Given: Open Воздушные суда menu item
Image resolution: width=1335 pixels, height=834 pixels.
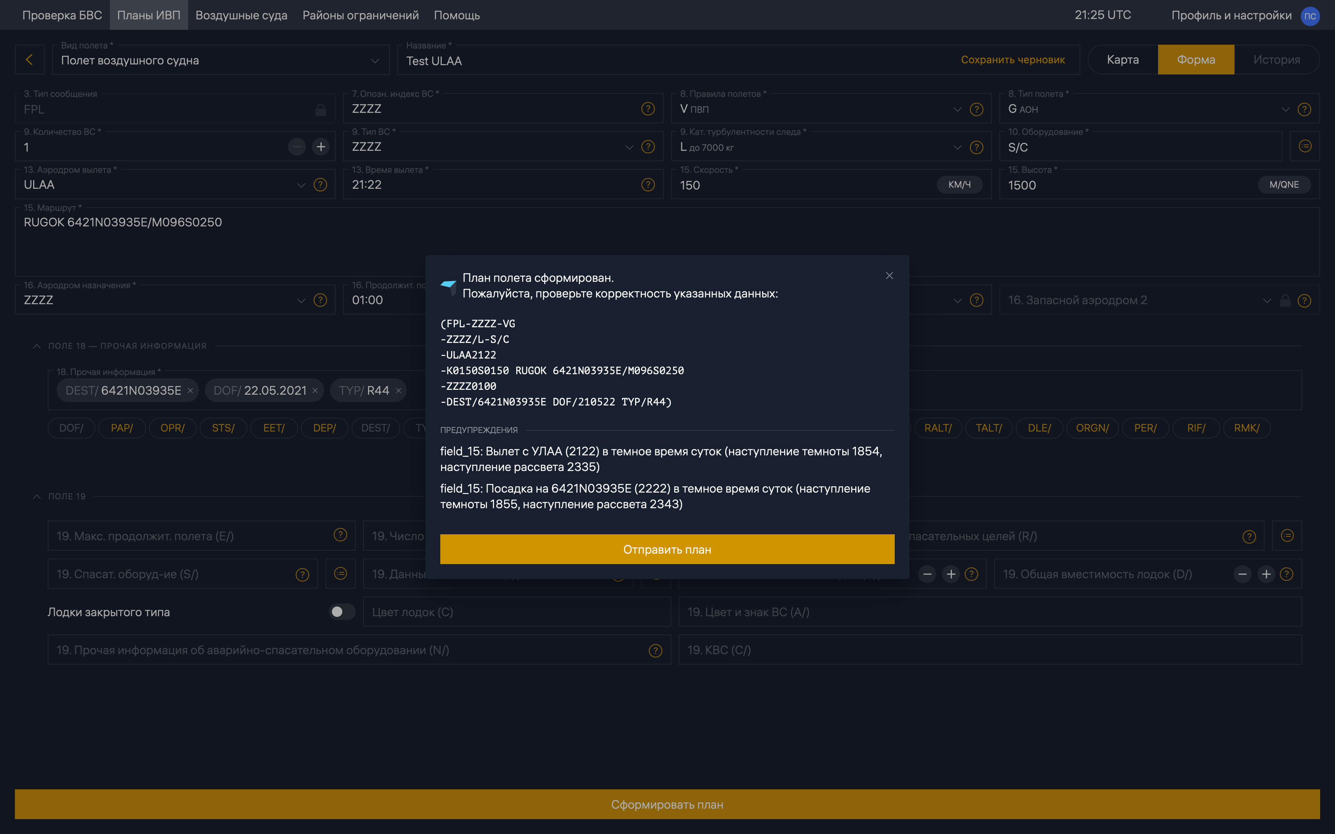Looking at the screenshot, I should pos(241,15).
